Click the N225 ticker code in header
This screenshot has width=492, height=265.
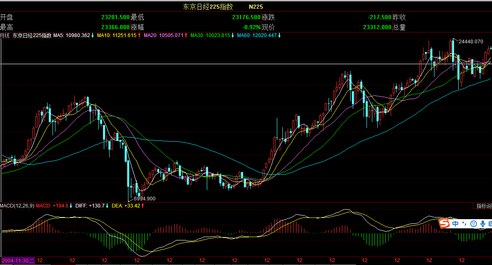[256, 7]
